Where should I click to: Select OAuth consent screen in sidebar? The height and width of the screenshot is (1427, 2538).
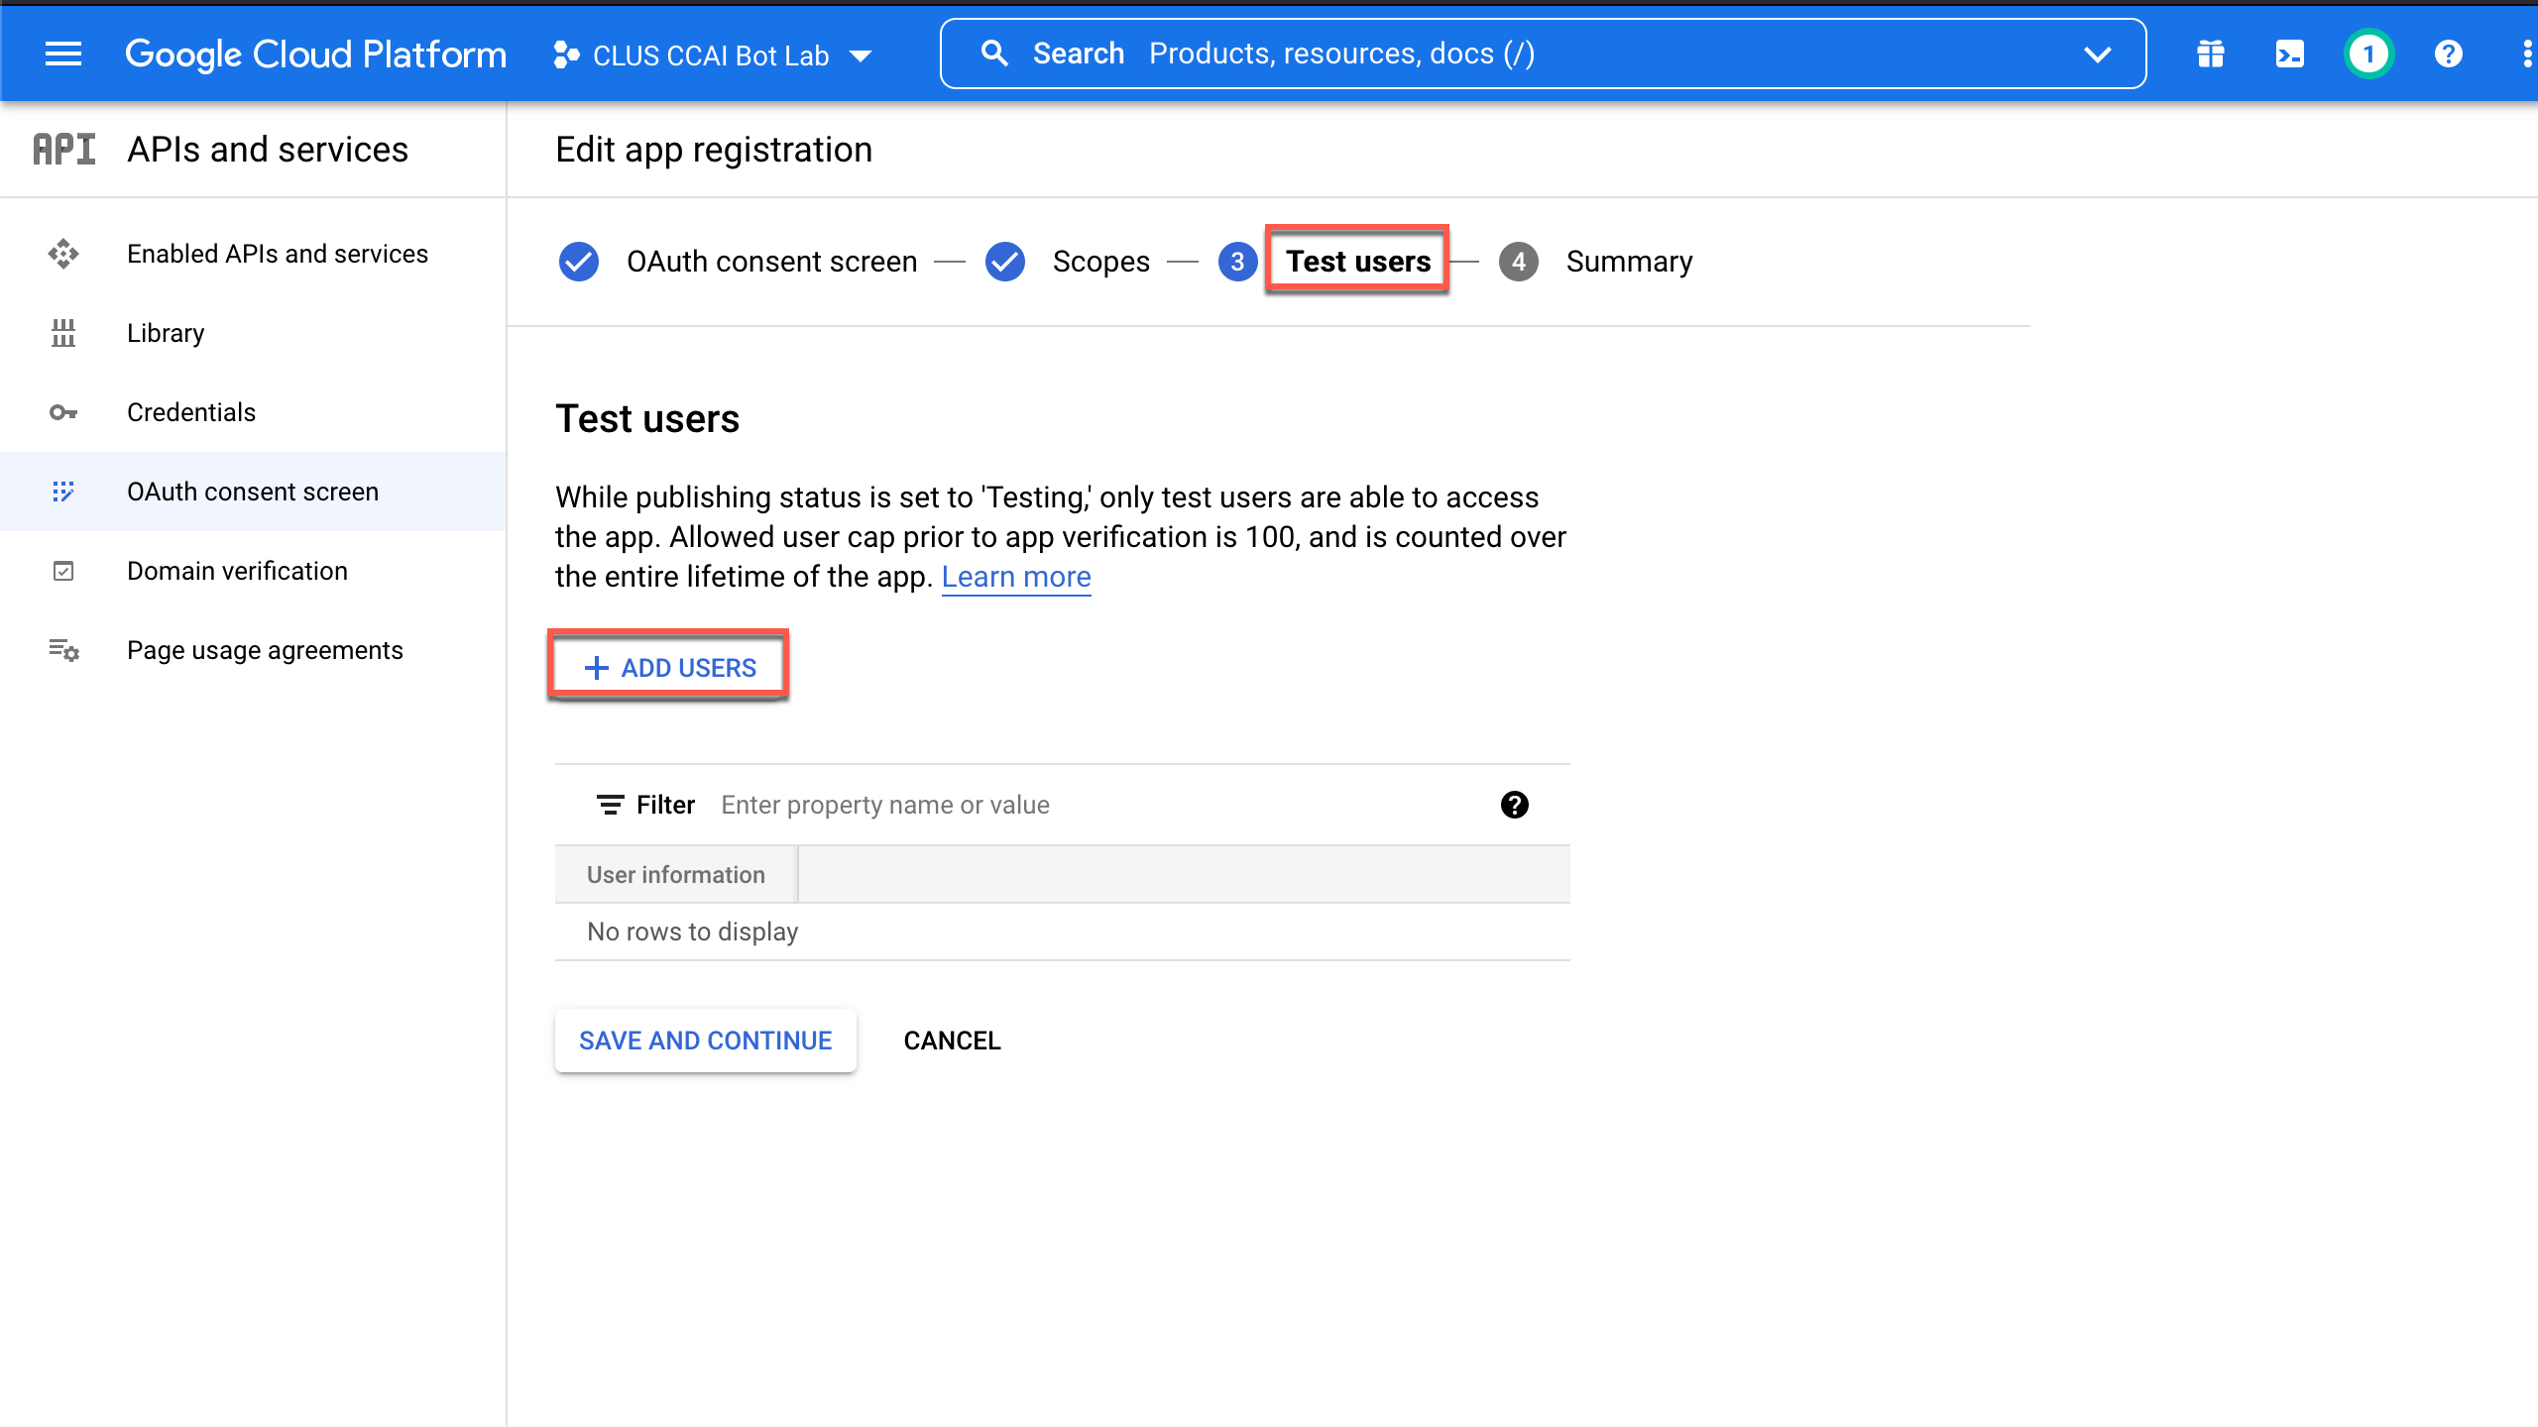(x=253, y=492)
